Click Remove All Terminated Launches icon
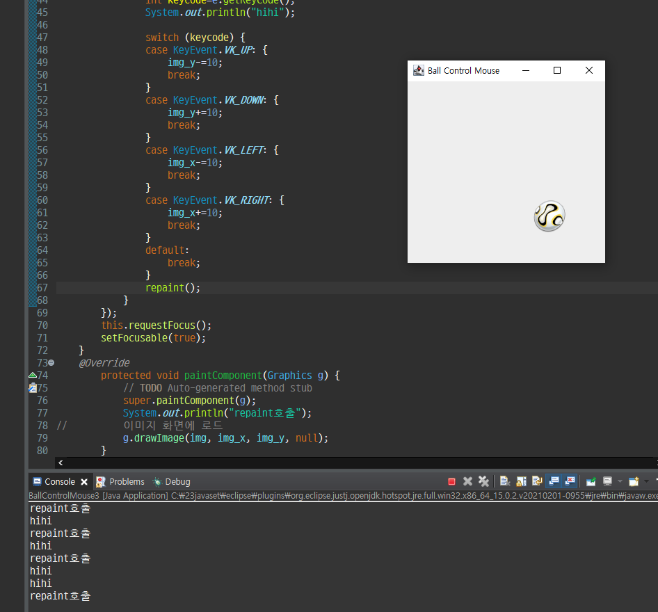The image size is (658, 612). tap(483, 481)
